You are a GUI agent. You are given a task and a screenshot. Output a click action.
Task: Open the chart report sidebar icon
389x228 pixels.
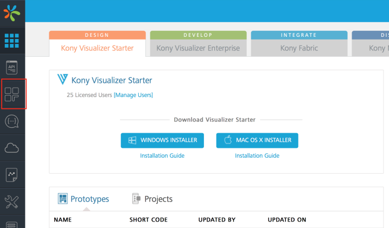point(11,175)
